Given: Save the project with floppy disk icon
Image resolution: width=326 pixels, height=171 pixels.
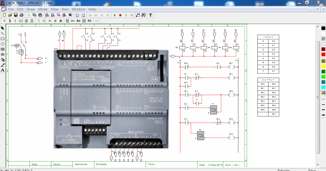Looking at the screenshot, I should pos(16,15).
